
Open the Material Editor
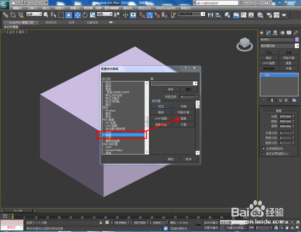pyautogui.click(x=260, y=15)
